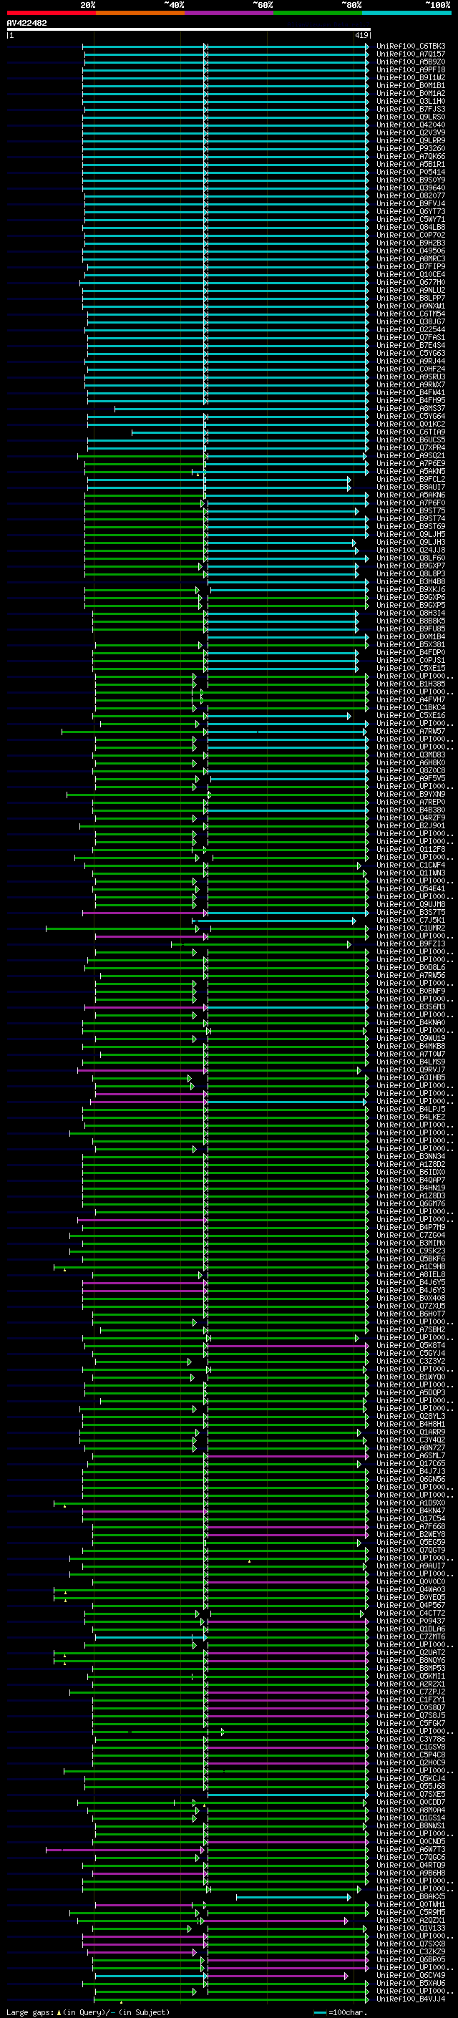This screenshot has width=458, height=2018.
Task: Select label UniRef100_Q54E41
Action: [411, 889]
